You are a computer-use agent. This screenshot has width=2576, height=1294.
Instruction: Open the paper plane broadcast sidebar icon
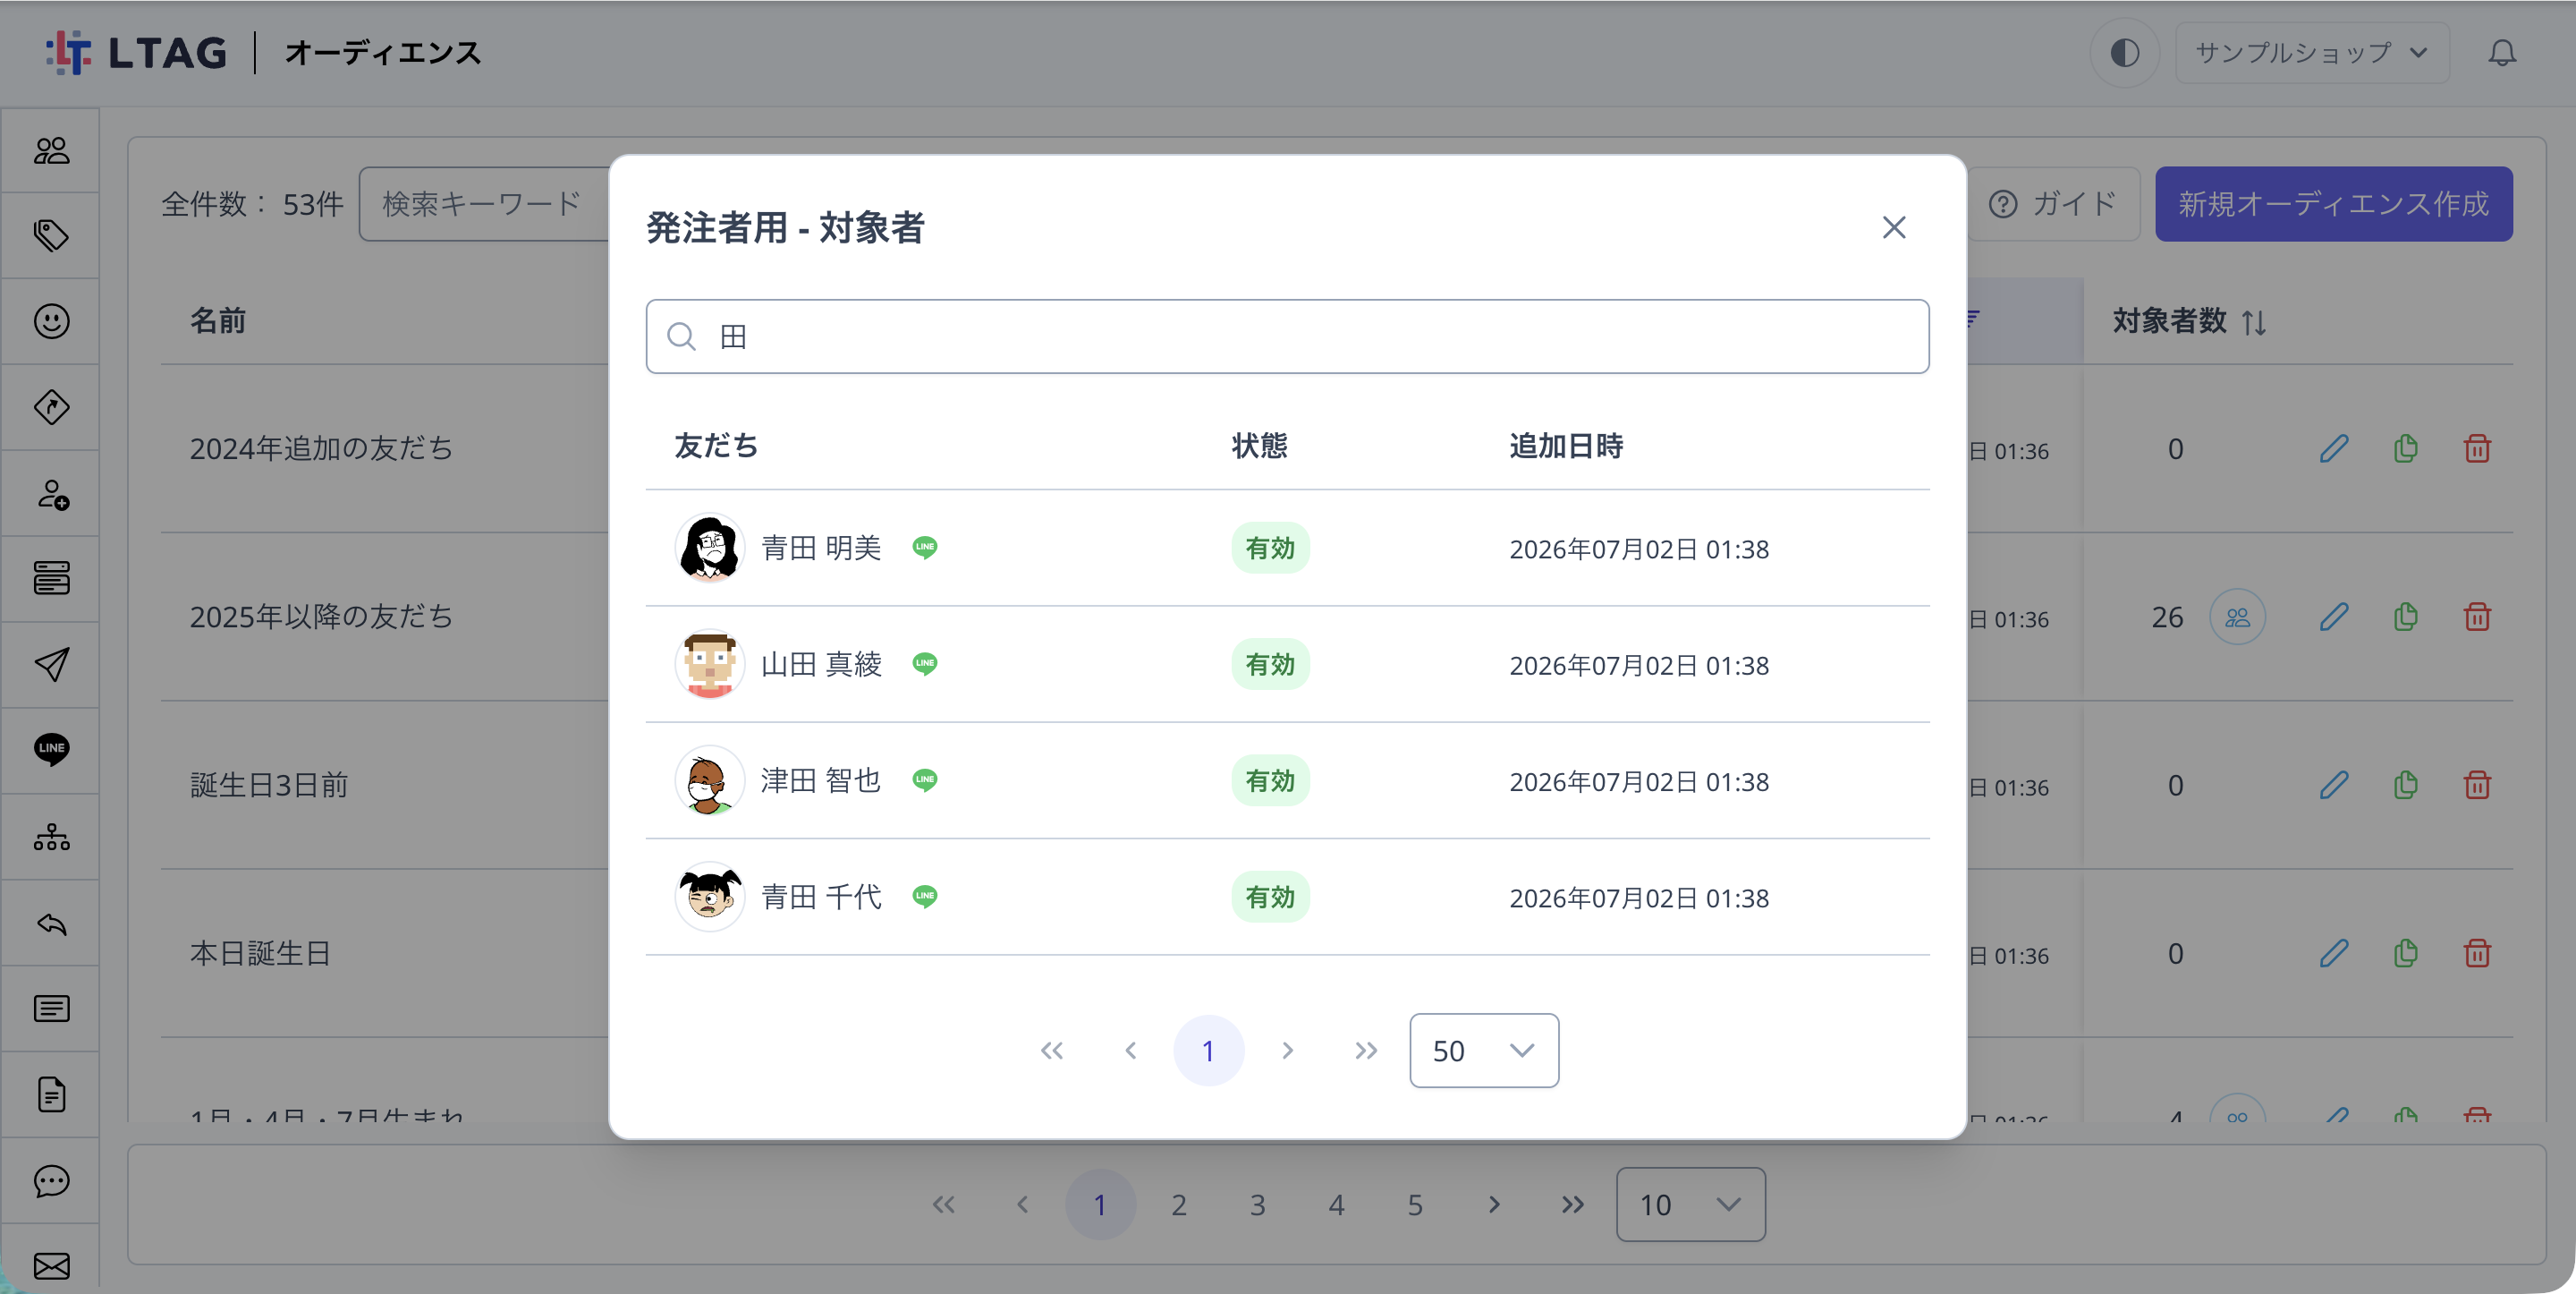pos(51,665)
